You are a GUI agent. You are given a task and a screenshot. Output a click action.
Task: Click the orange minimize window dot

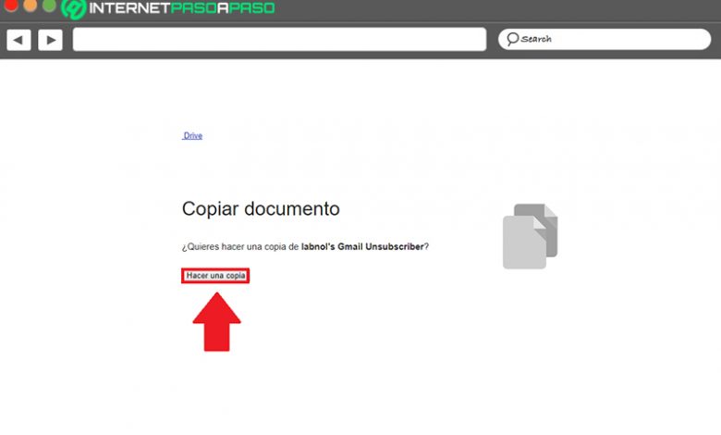30,5
